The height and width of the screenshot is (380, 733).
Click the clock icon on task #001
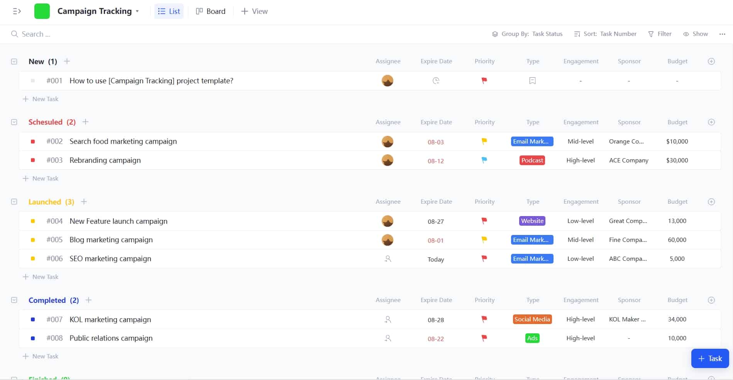(435, 81)
